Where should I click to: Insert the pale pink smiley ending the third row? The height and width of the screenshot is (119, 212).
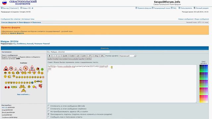(x=43, y=77)
